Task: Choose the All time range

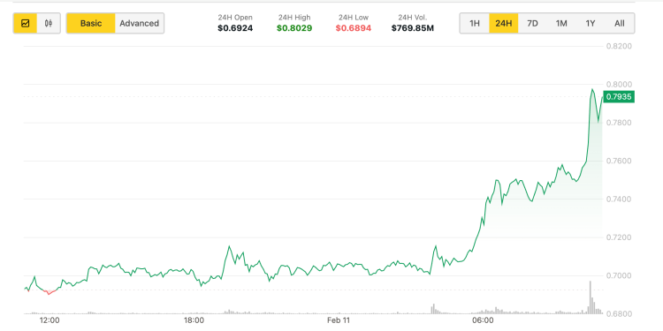Action: [620, 23]
